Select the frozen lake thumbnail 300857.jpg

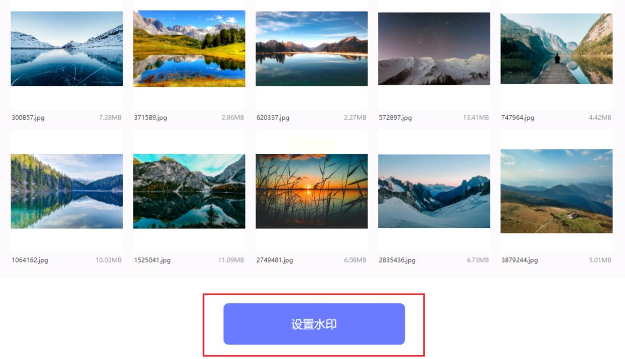[x=66, y=49]
